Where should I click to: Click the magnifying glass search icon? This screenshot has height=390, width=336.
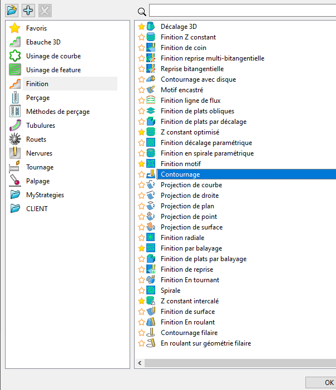click(142, 12)
